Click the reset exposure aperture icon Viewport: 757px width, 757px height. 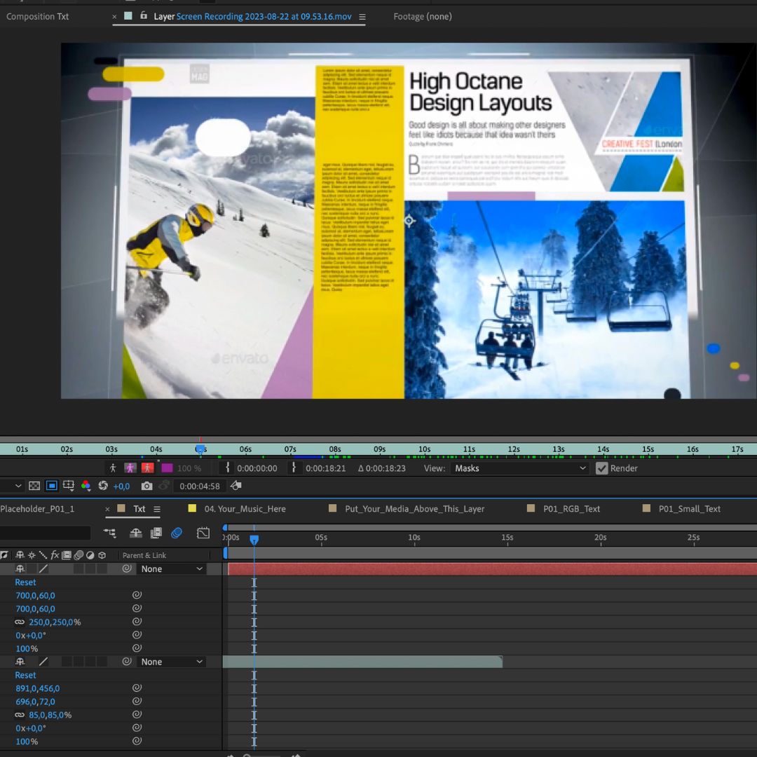pos(103,486)
